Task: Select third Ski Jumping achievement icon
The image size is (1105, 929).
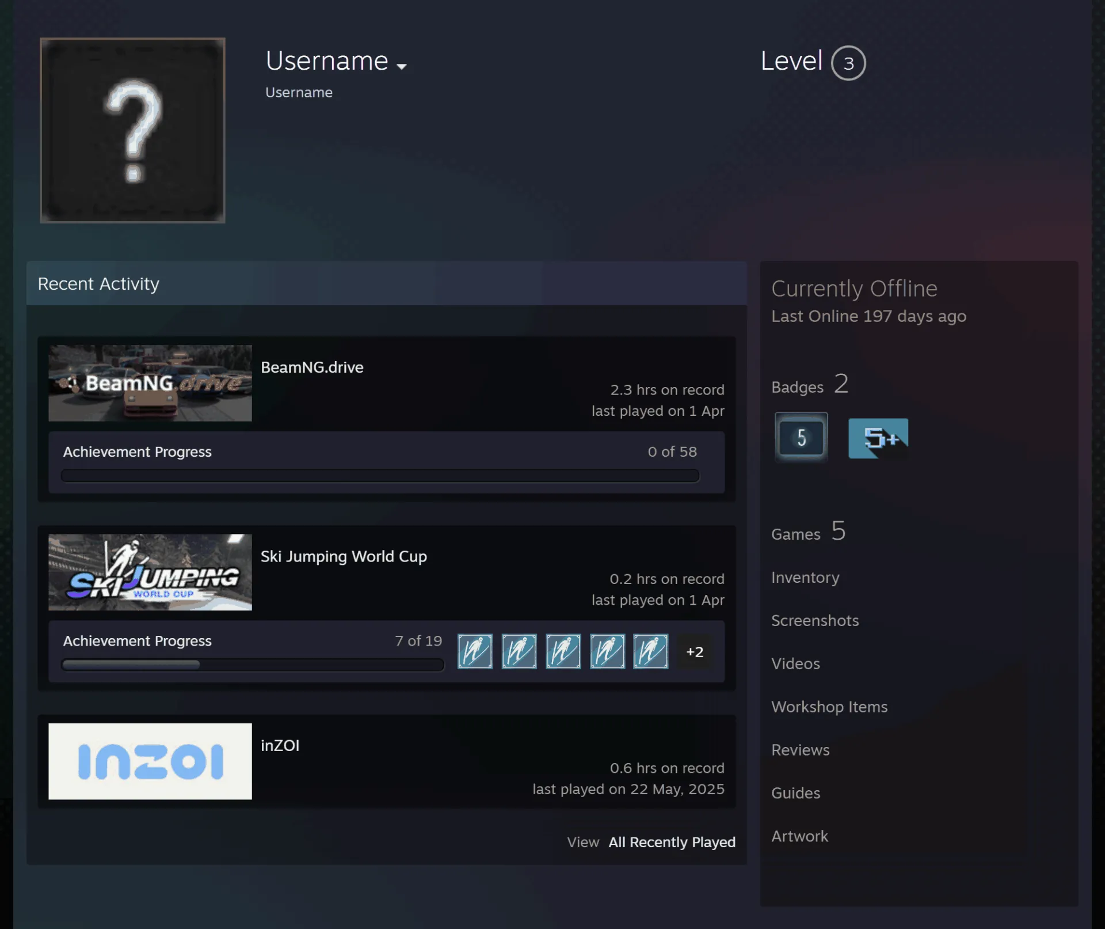Action: [563, 651]
